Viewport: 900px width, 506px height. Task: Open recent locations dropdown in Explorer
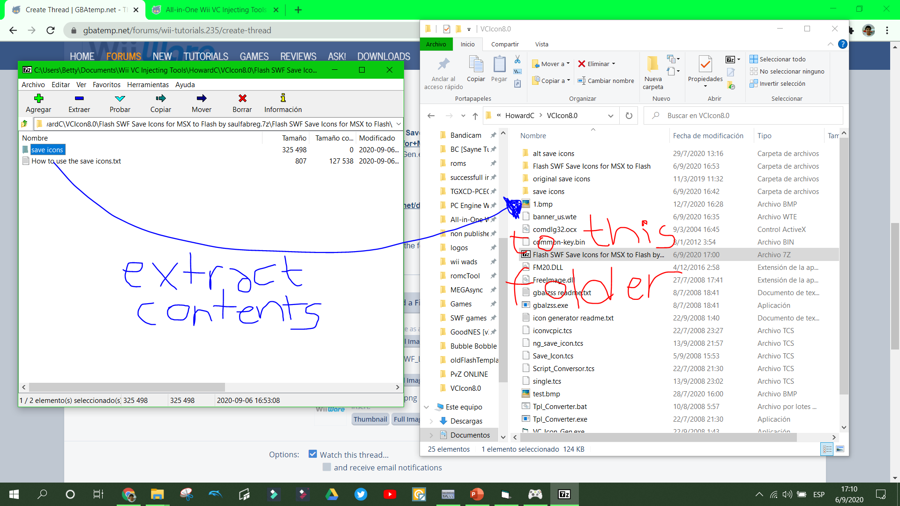pyautogui.click(x=463, y=116)
